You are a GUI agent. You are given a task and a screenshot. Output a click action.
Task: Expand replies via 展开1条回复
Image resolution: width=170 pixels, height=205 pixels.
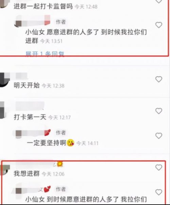coord(45,54)
